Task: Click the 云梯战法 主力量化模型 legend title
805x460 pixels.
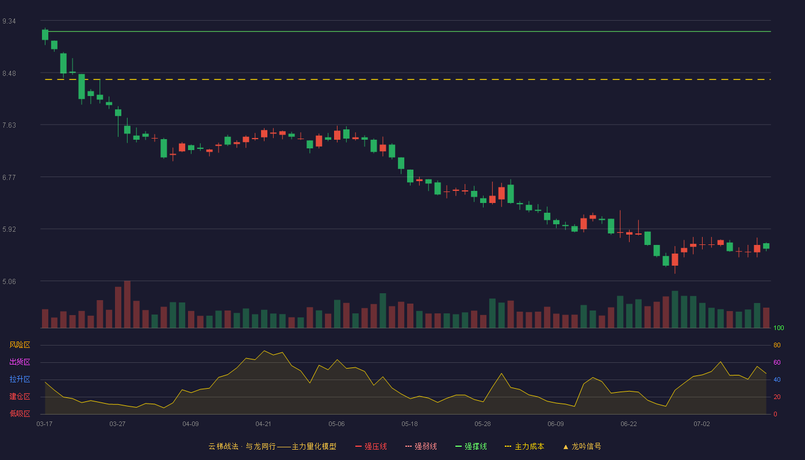Action: tap(273, 446)
